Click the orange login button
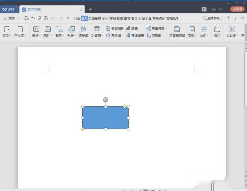247x191 pixels. click(x=237, y=9)
